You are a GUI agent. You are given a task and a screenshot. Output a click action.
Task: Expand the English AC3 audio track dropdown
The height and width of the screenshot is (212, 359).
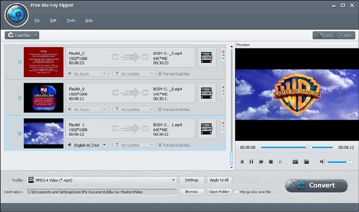105,145
